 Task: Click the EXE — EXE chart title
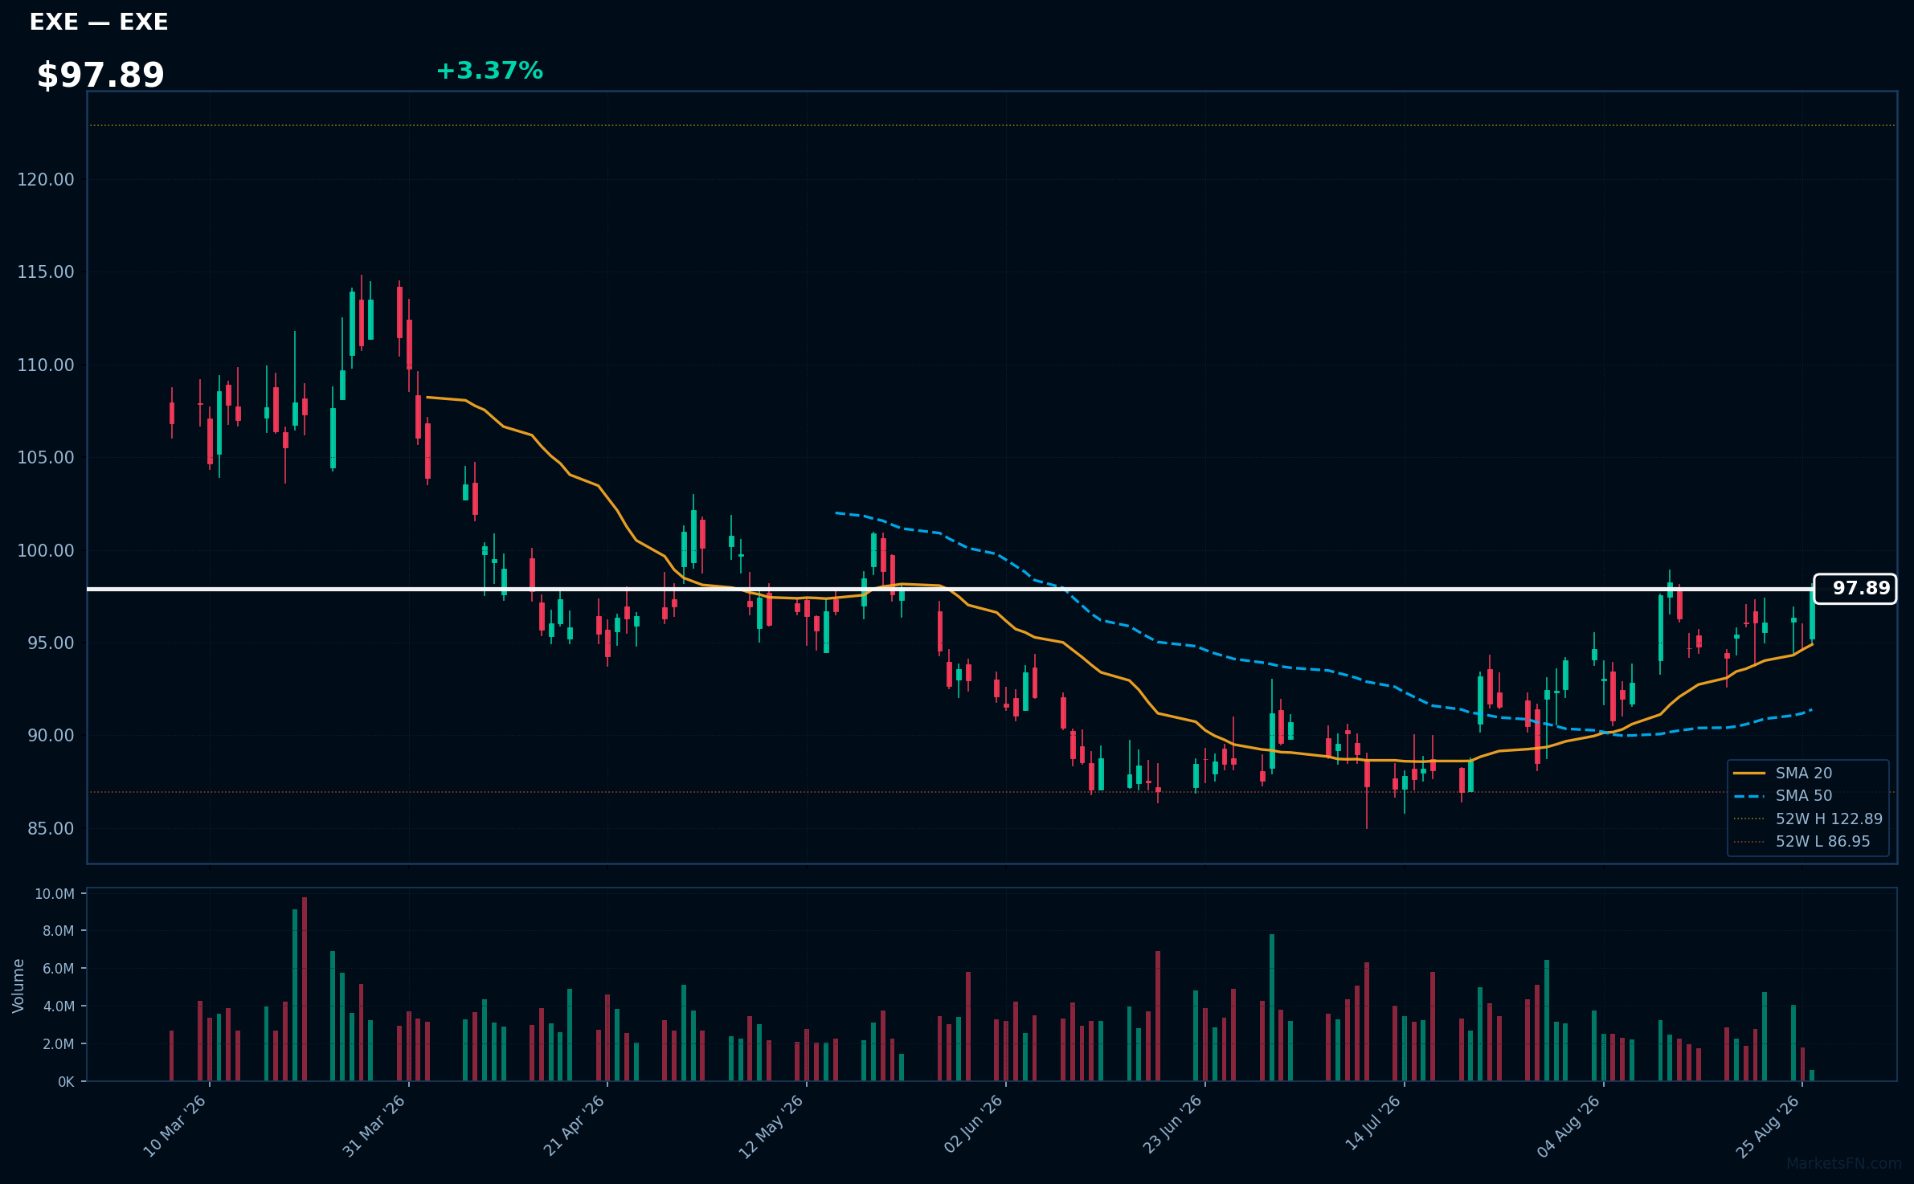99,22
